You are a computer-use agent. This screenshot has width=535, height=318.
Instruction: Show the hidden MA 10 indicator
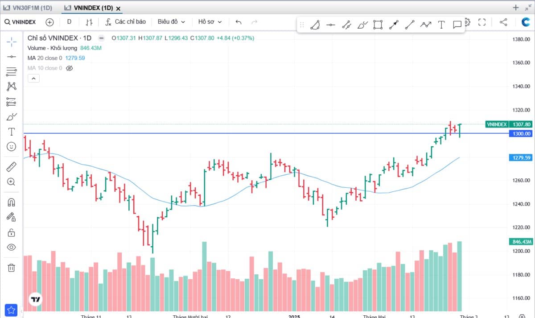(x=69, y=68)
